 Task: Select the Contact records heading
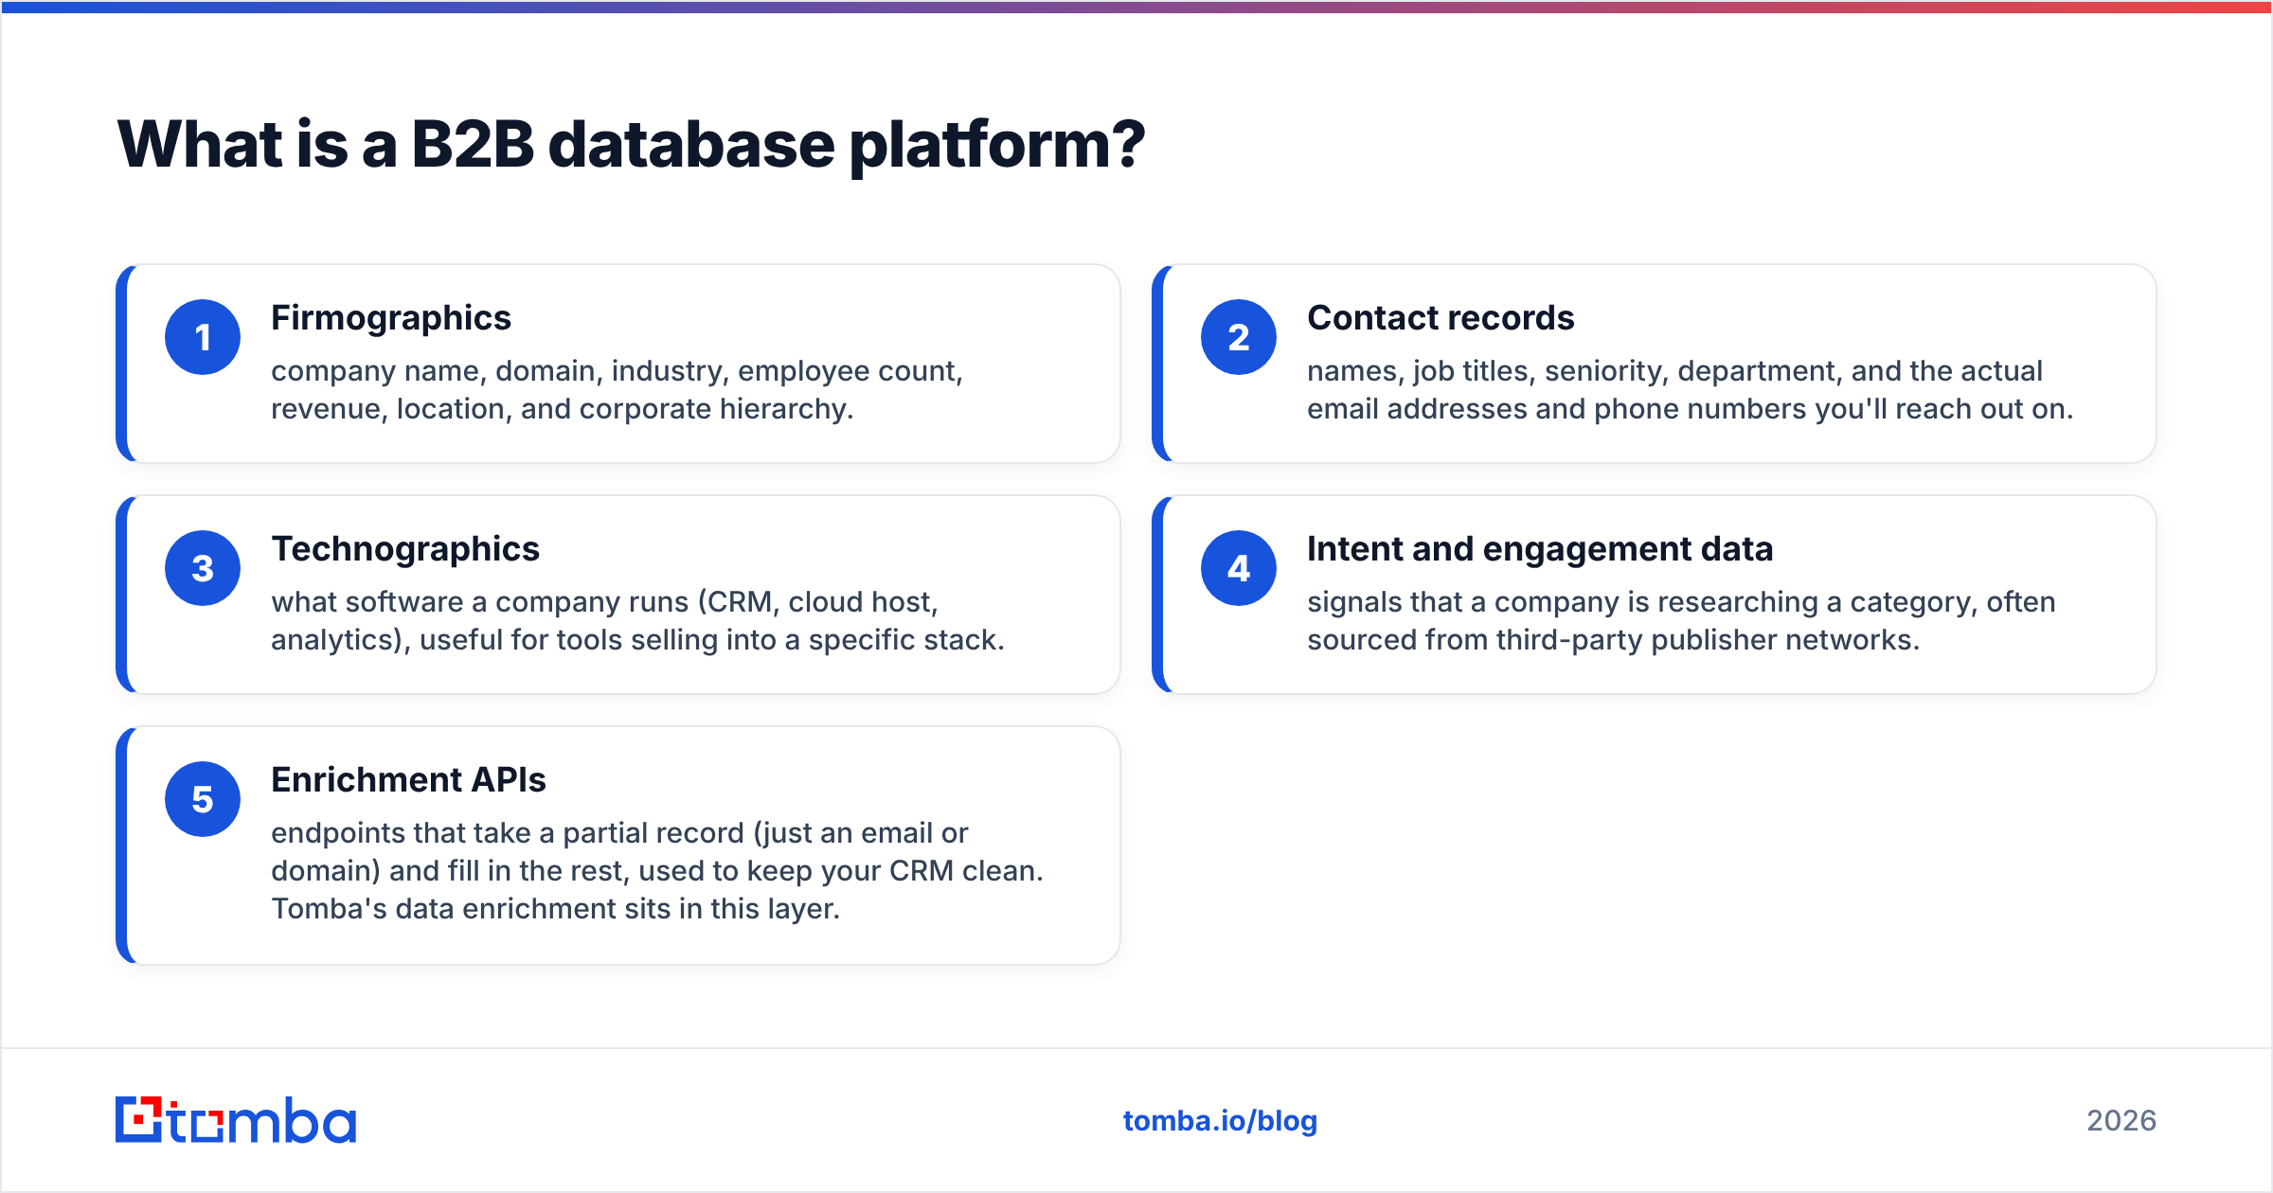tap(1441, 318)
